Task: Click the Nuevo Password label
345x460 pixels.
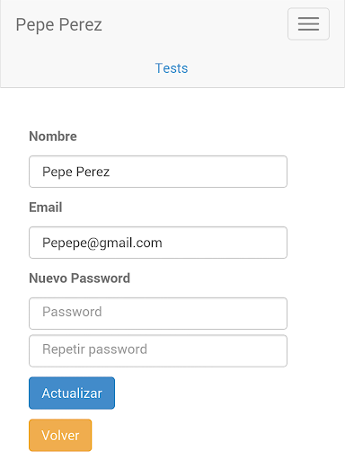Action: coord(80,279)
